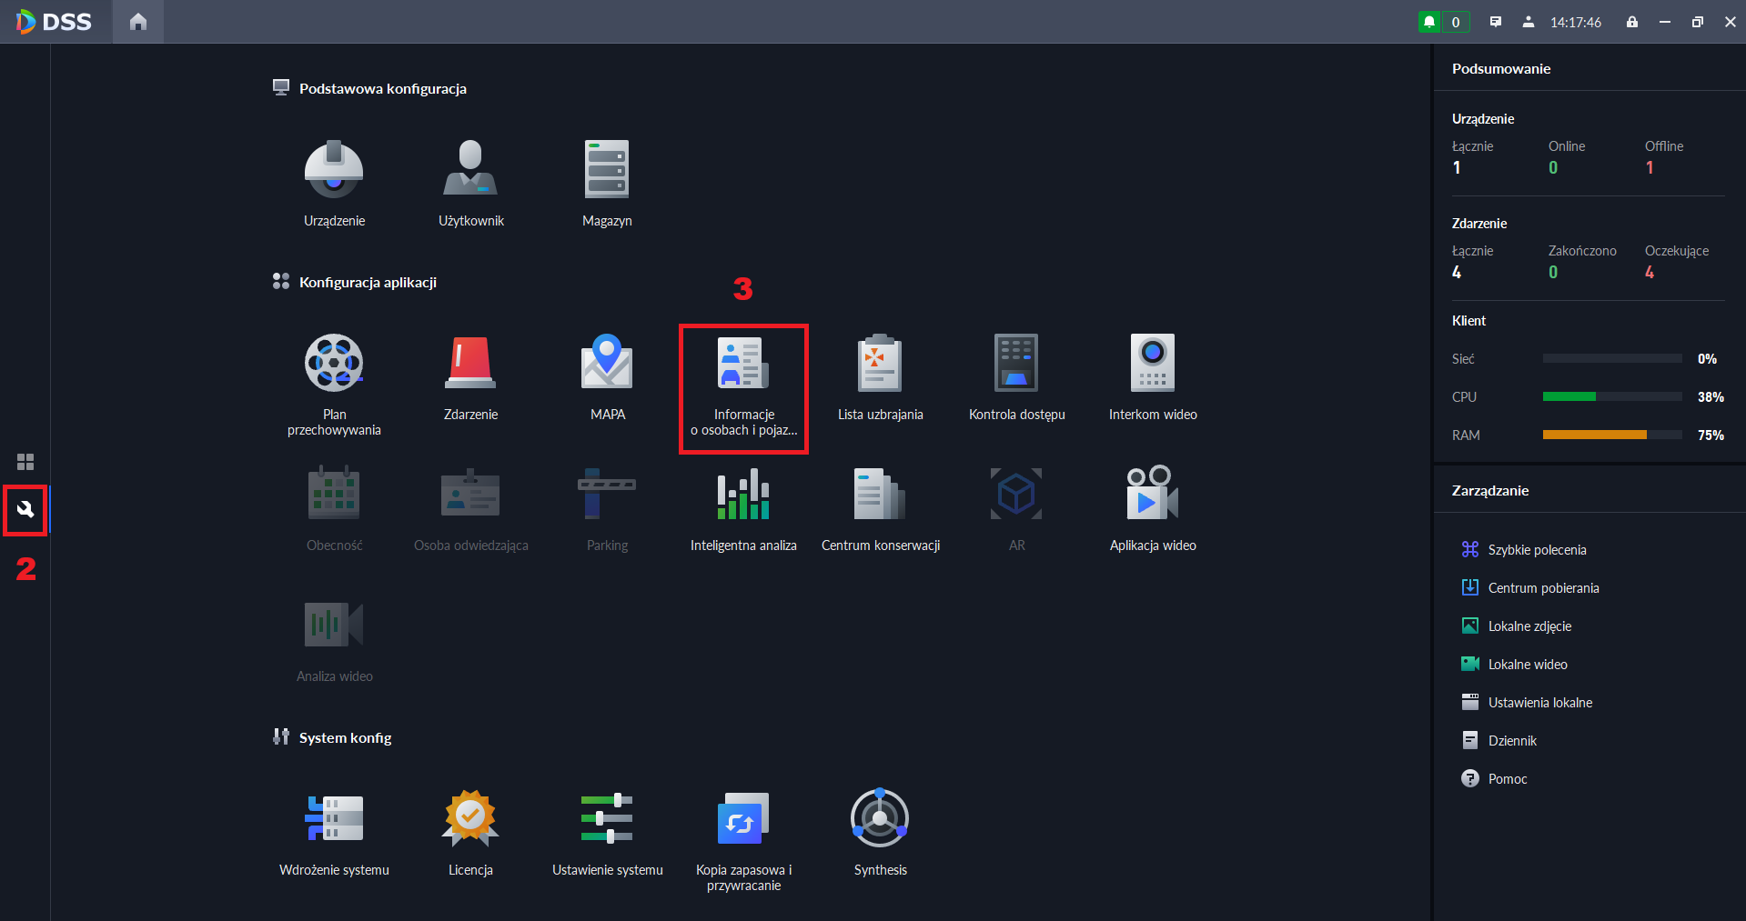Open the Urządzenie device configuration
This screenshot has width=1746, height=921.
click(334, 182)
